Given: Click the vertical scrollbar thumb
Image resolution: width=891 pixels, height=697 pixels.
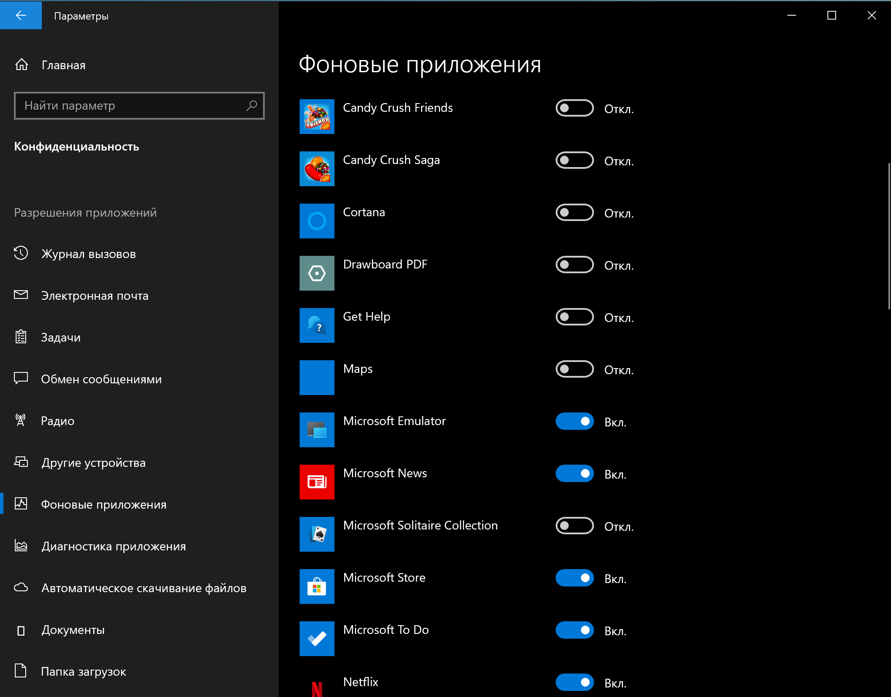Looking at the screenshot, I should click(889, 236).
